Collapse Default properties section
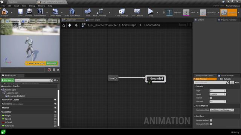Viewport: 241px width, 135px height. click(195, 87)
